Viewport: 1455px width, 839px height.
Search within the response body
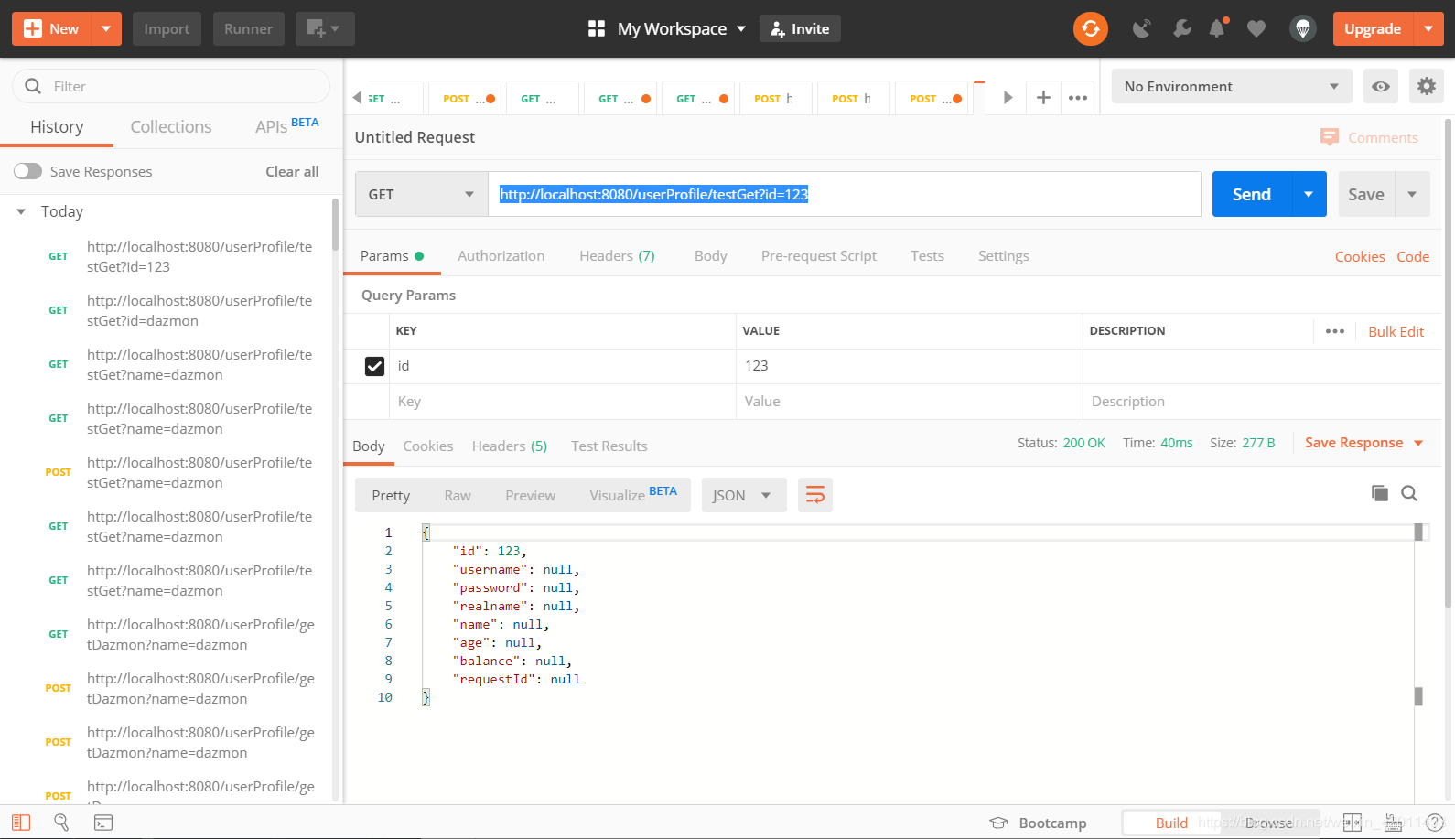click(x=1409, y=493)
